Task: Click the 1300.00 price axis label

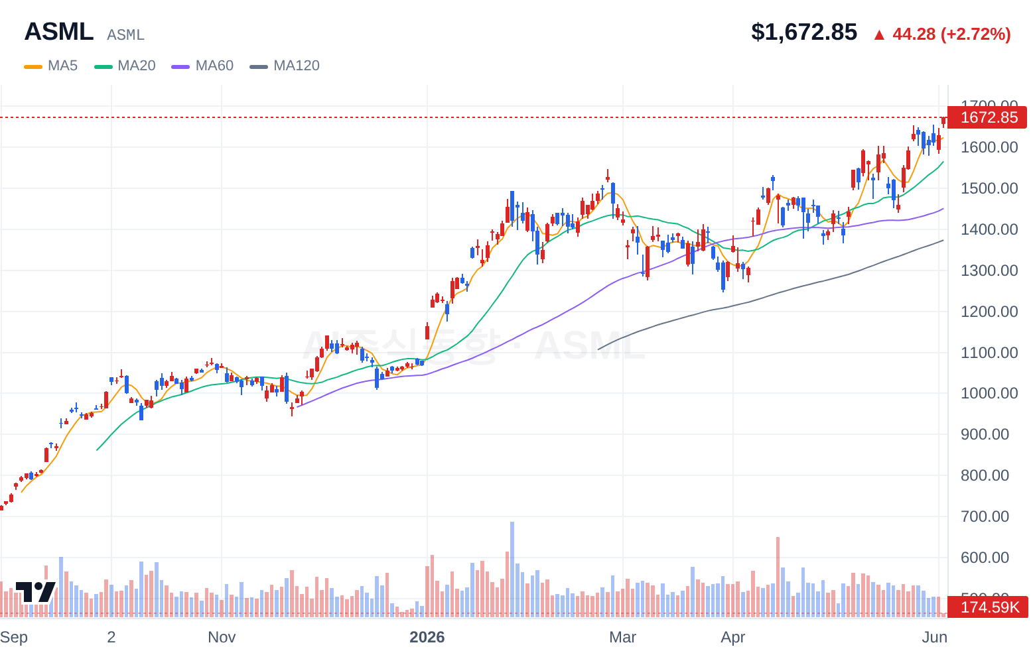Action: coord(989,270)
